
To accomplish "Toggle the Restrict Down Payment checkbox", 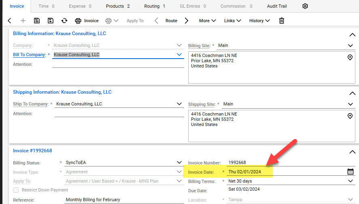I will [16, 190].
